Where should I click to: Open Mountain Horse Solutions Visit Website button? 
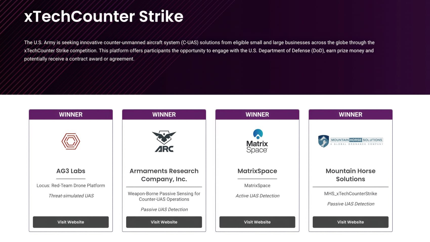tap(350, 222)
